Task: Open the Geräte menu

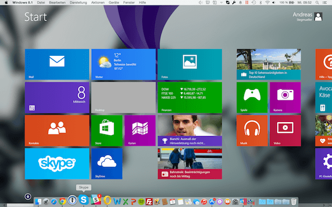Action: point(114,3)
